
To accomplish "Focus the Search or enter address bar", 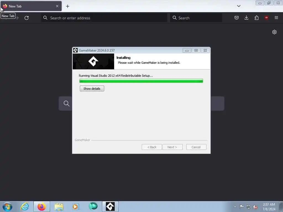I will pyautogui.click(x=104, y=18).
